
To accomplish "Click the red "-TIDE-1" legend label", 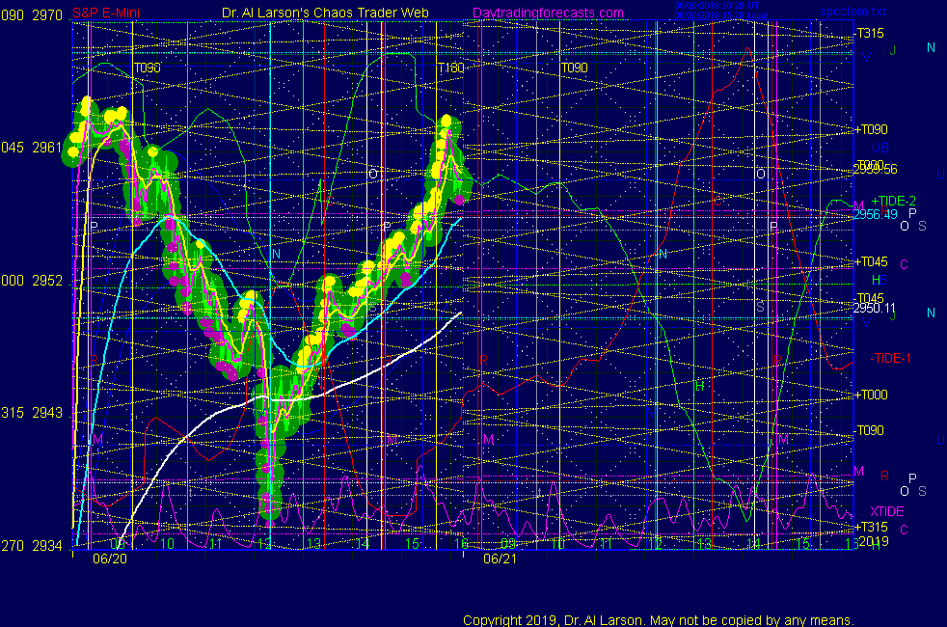I will (890, 358).
